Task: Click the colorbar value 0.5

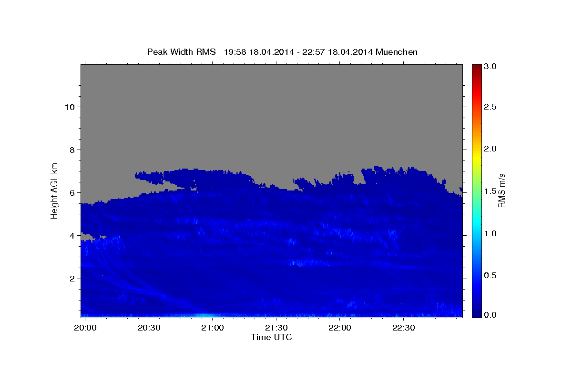Action: [x=491, y=275]
